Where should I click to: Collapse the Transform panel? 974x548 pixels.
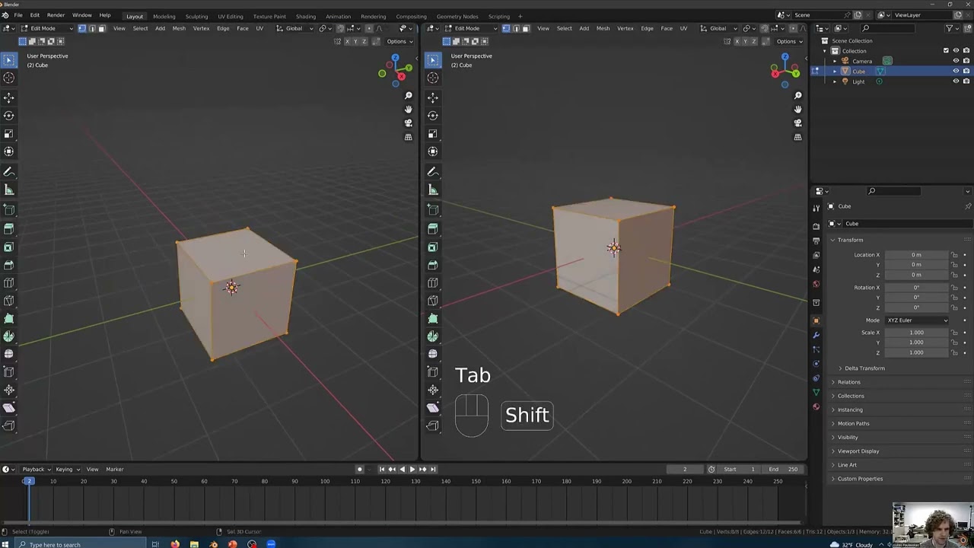[x=850, y=240]
